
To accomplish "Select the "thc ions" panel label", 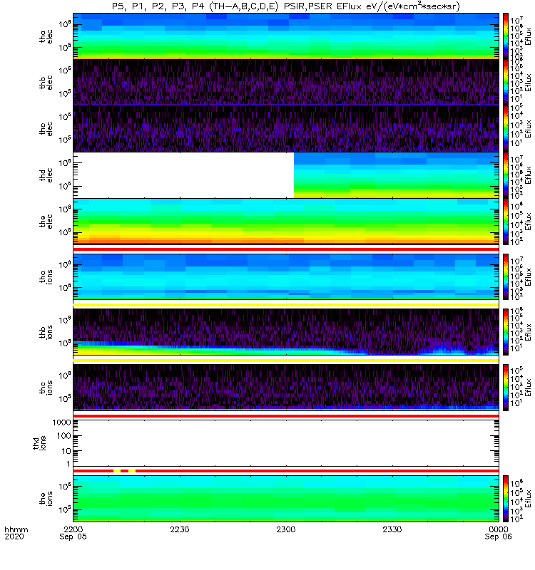I will pyautogui.click(x=46, y=388).
